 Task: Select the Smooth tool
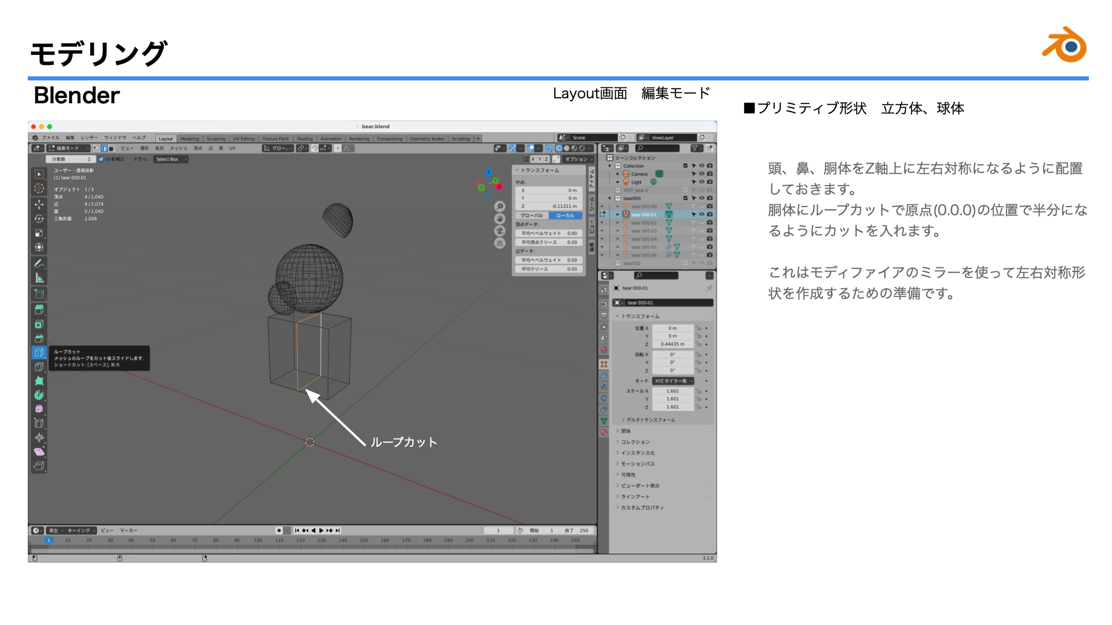(x=39, y=409)
